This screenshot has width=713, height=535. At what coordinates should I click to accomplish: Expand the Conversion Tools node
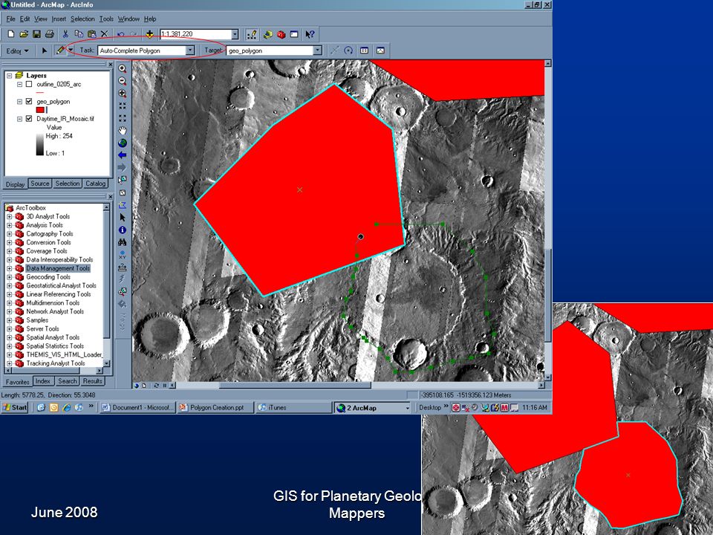pos(9,242)
